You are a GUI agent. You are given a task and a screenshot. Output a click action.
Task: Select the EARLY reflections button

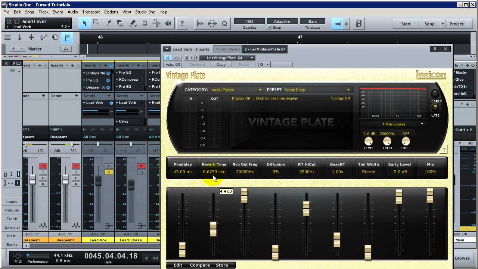coord(435,93)
